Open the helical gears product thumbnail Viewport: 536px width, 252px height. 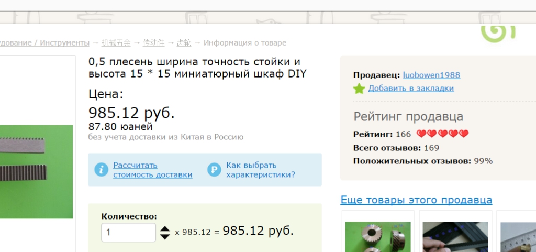coord(378,237)
